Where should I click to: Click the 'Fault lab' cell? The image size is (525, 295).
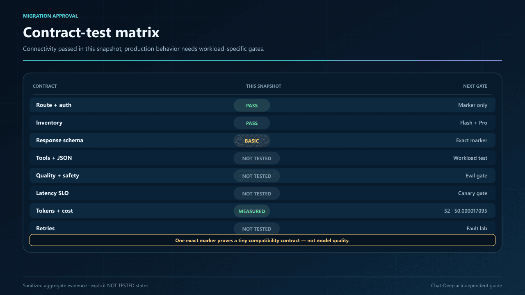tap(477, 228)
